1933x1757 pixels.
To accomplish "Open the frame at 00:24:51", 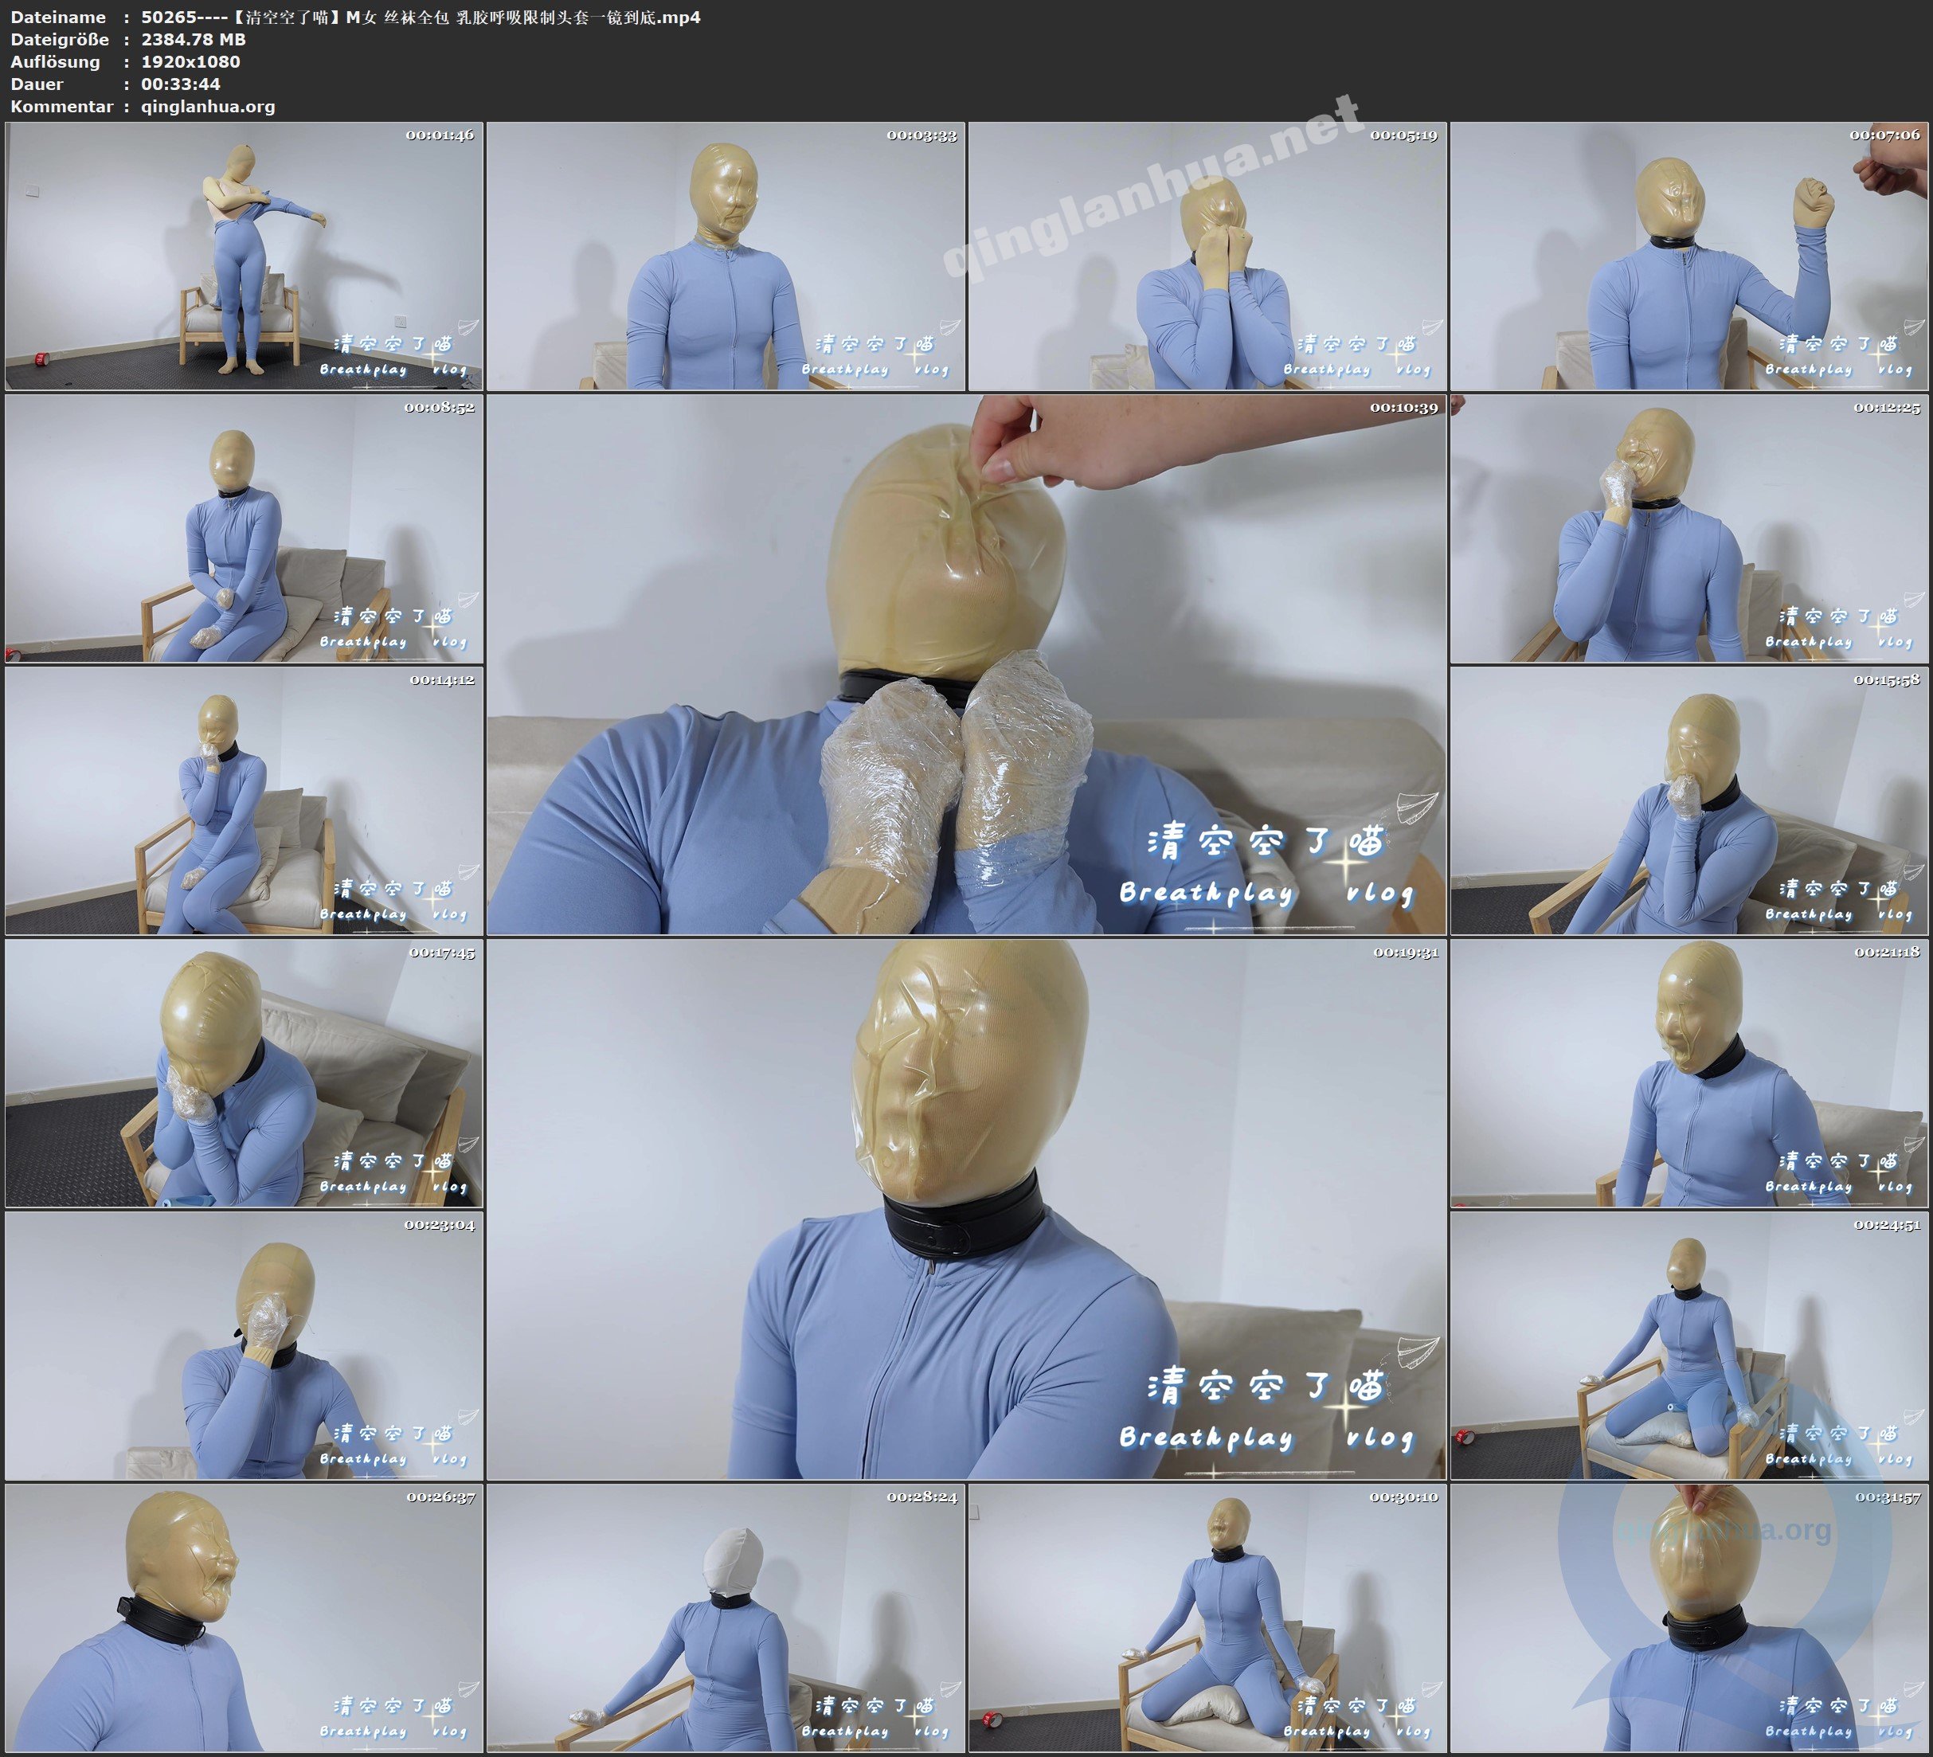I will 1689,1345.
